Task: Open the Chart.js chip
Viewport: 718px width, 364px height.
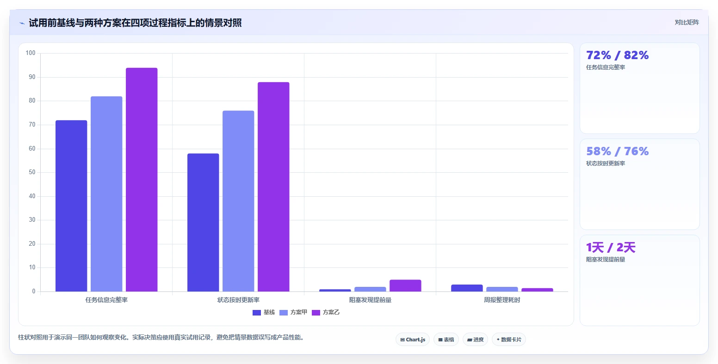Action: coord(413,340)
